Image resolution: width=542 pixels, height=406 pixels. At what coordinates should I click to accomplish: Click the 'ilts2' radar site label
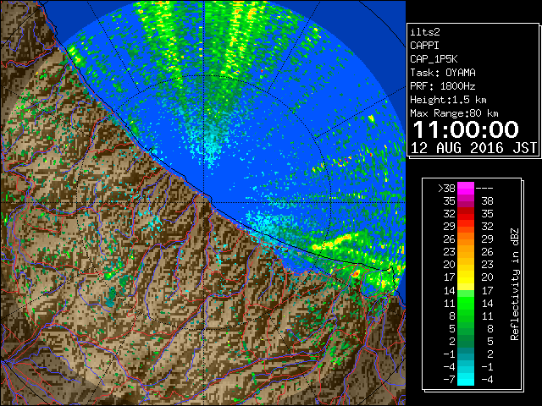click(425, 32)
